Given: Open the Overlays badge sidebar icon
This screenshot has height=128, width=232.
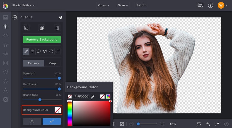Looking at the screenshot, I should [x=6, y=81].
